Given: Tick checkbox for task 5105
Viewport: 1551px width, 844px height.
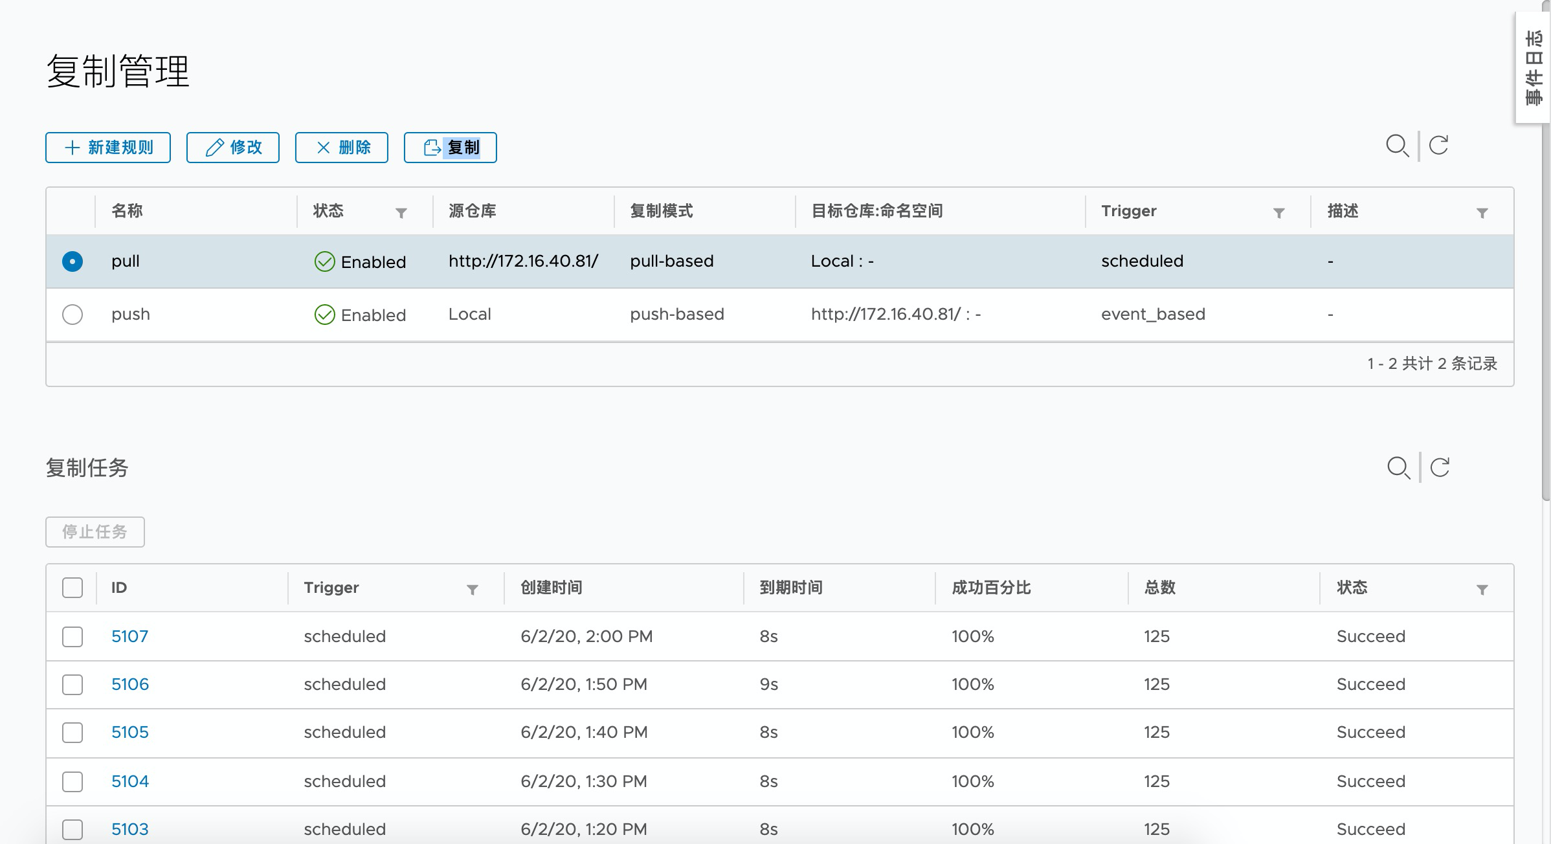Looking at the screenshot, I should [x=73, y=733].
